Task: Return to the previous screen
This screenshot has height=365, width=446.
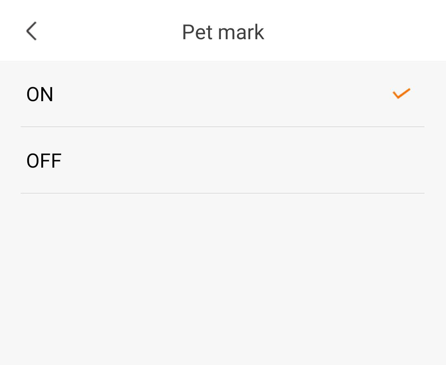Action: tap(31, 31)
